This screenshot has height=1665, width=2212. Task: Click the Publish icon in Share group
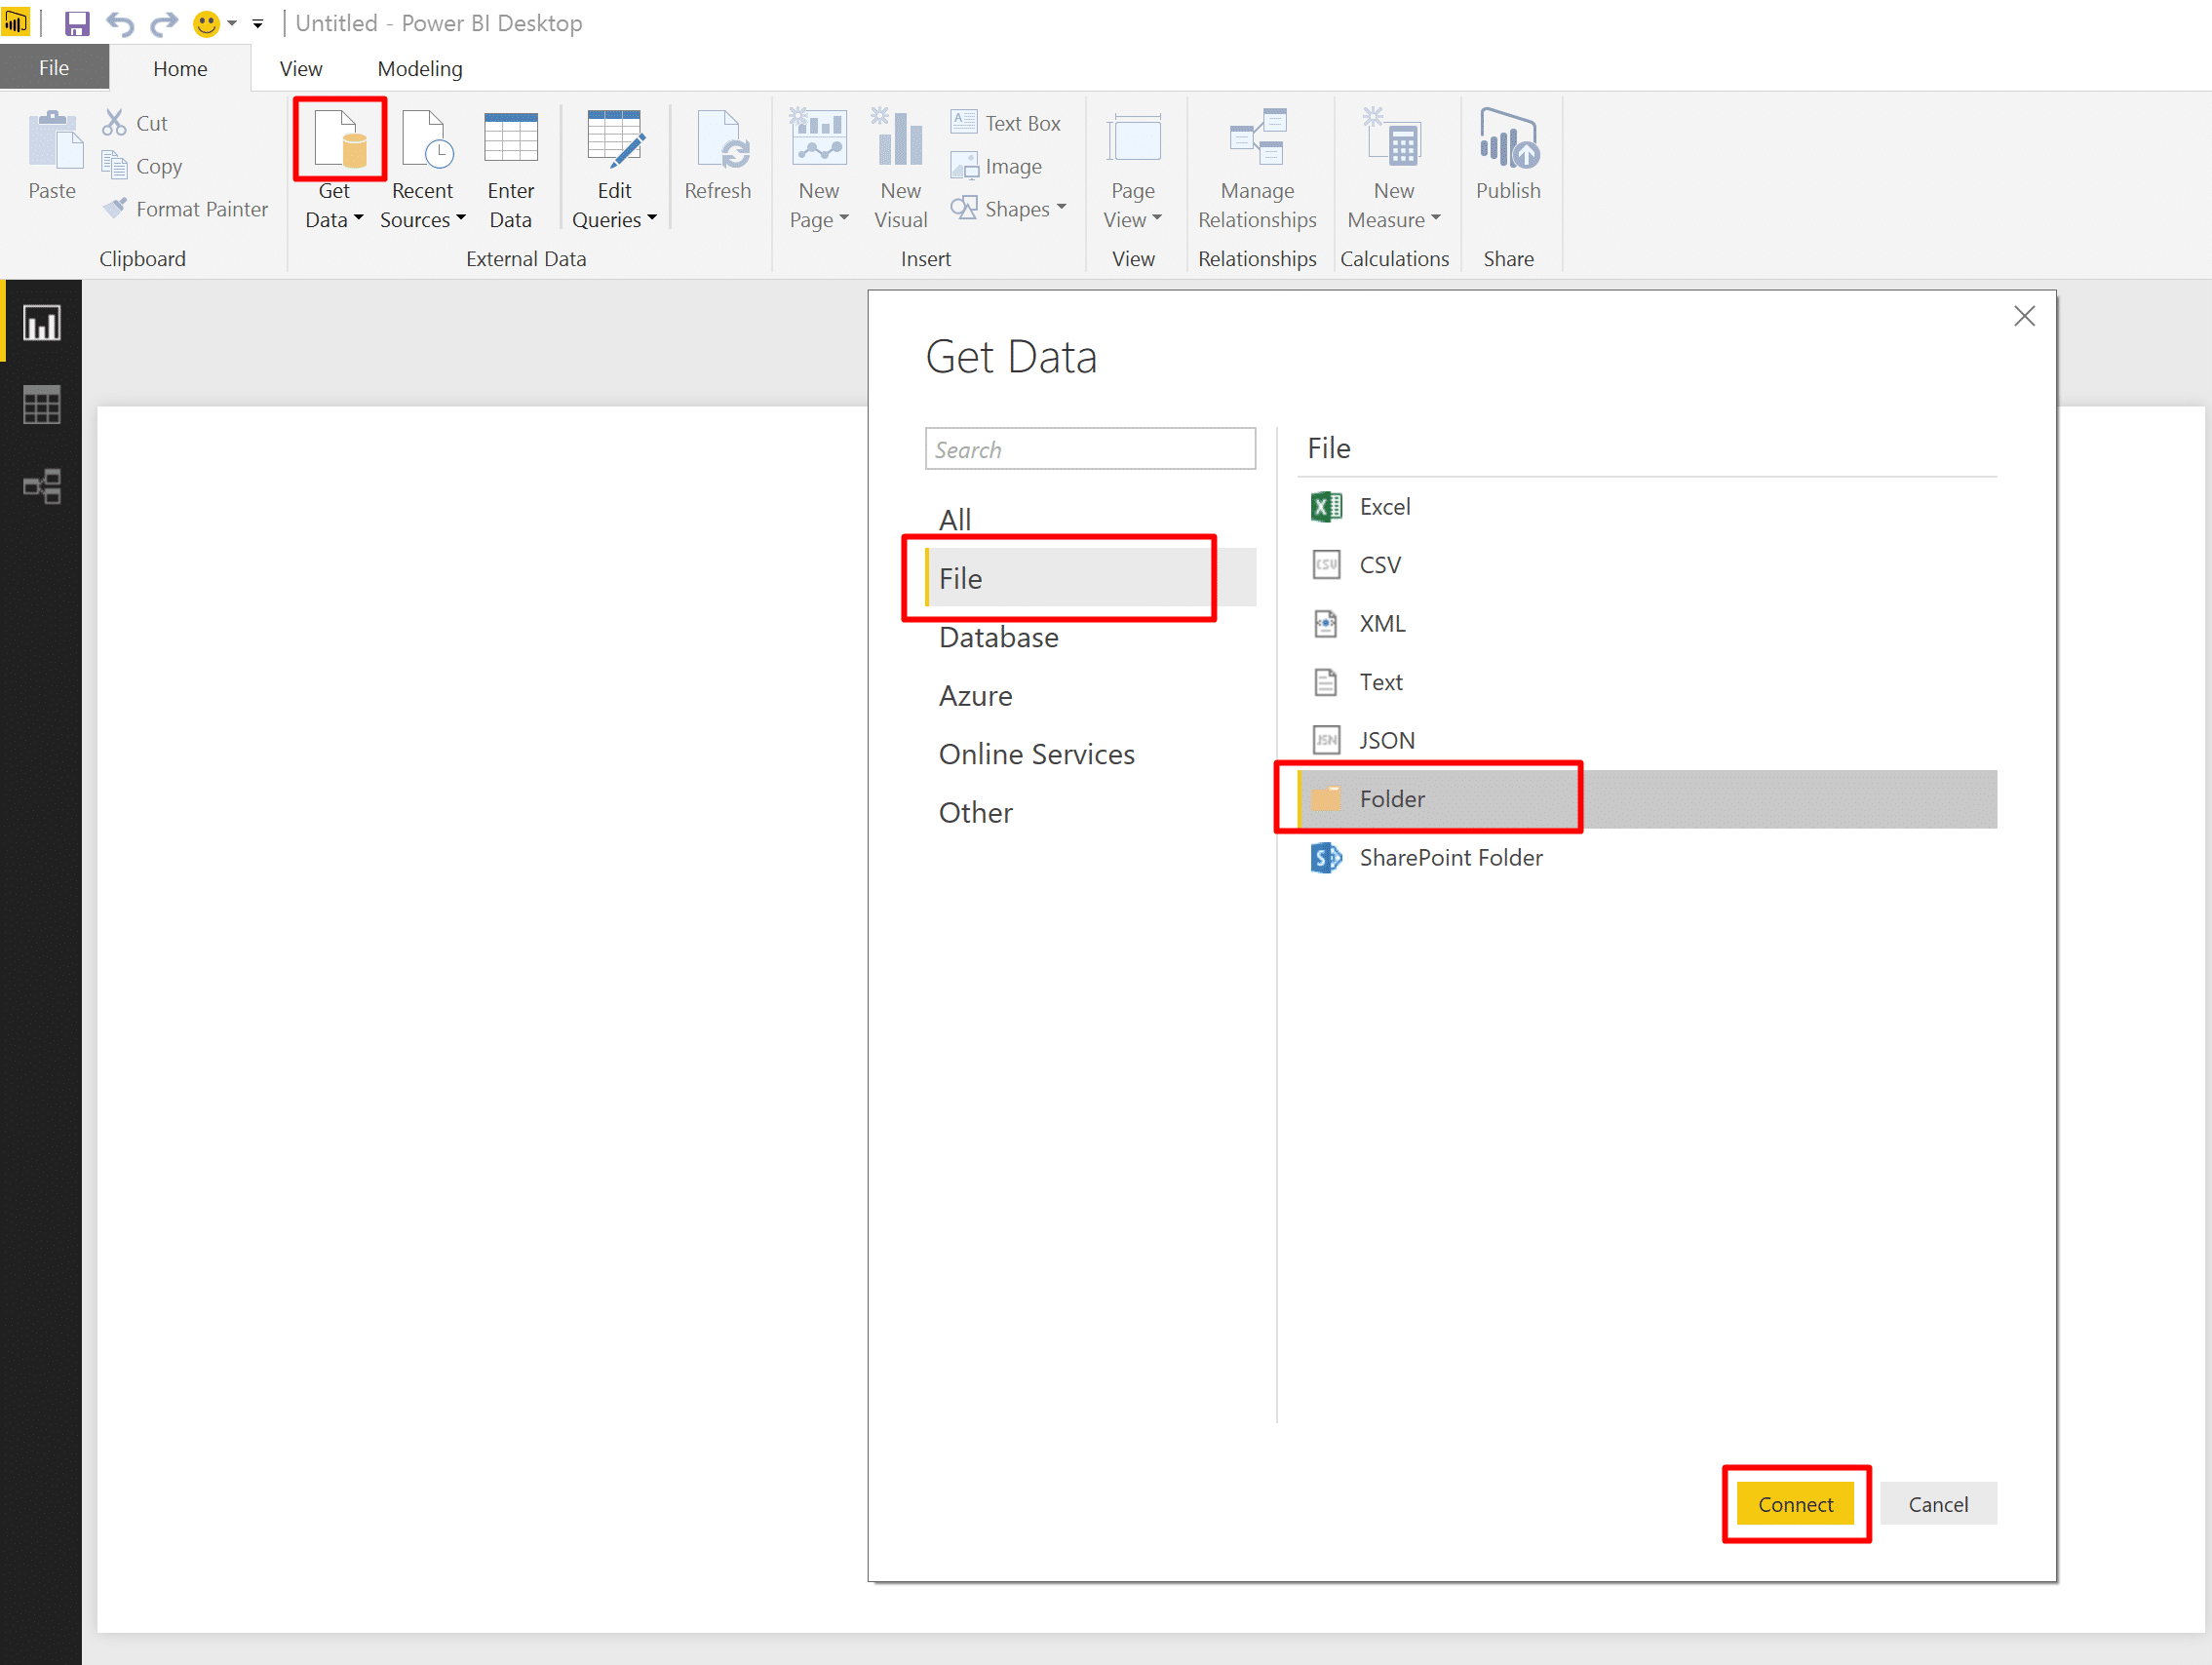point(1507,140)
